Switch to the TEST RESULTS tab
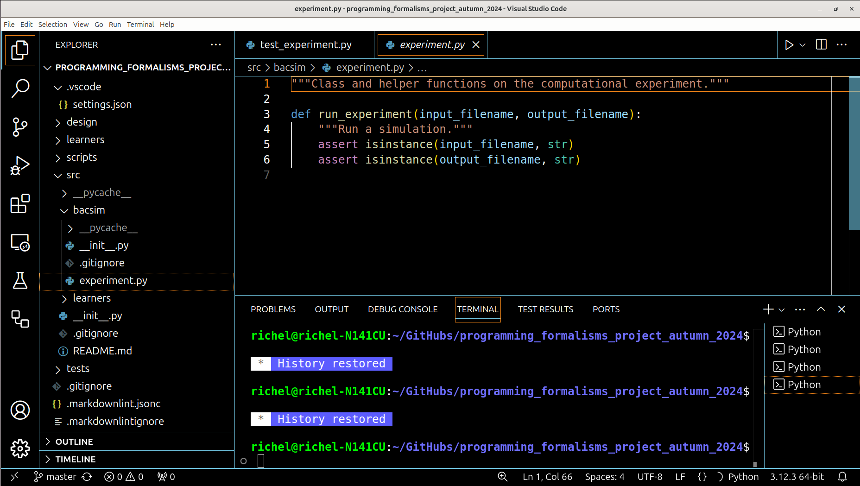Screen dimensions: 860x486 click(x=546, y=309)
